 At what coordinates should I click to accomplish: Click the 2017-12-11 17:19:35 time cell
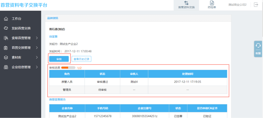[x=188, y=82]
